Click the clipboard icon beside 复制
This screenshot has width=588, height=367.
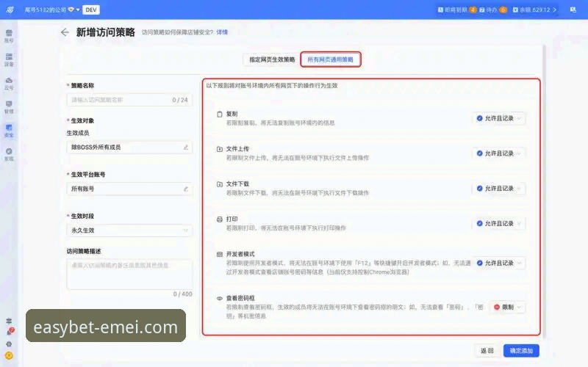(220, 114)
